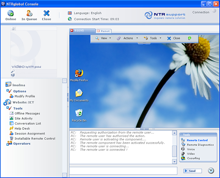Open Offline Messages in Tools list

click(27, 113)
